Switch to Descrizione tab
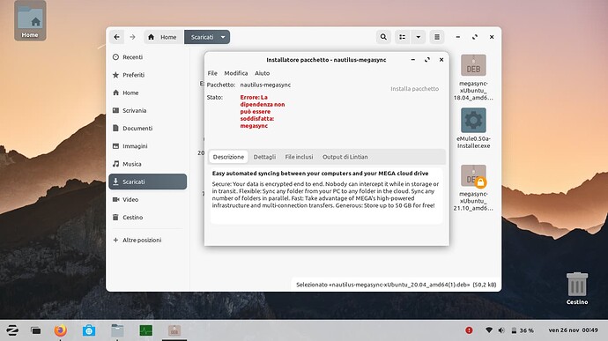This screenshot has width=608, height=341. [x=228, y=157]
